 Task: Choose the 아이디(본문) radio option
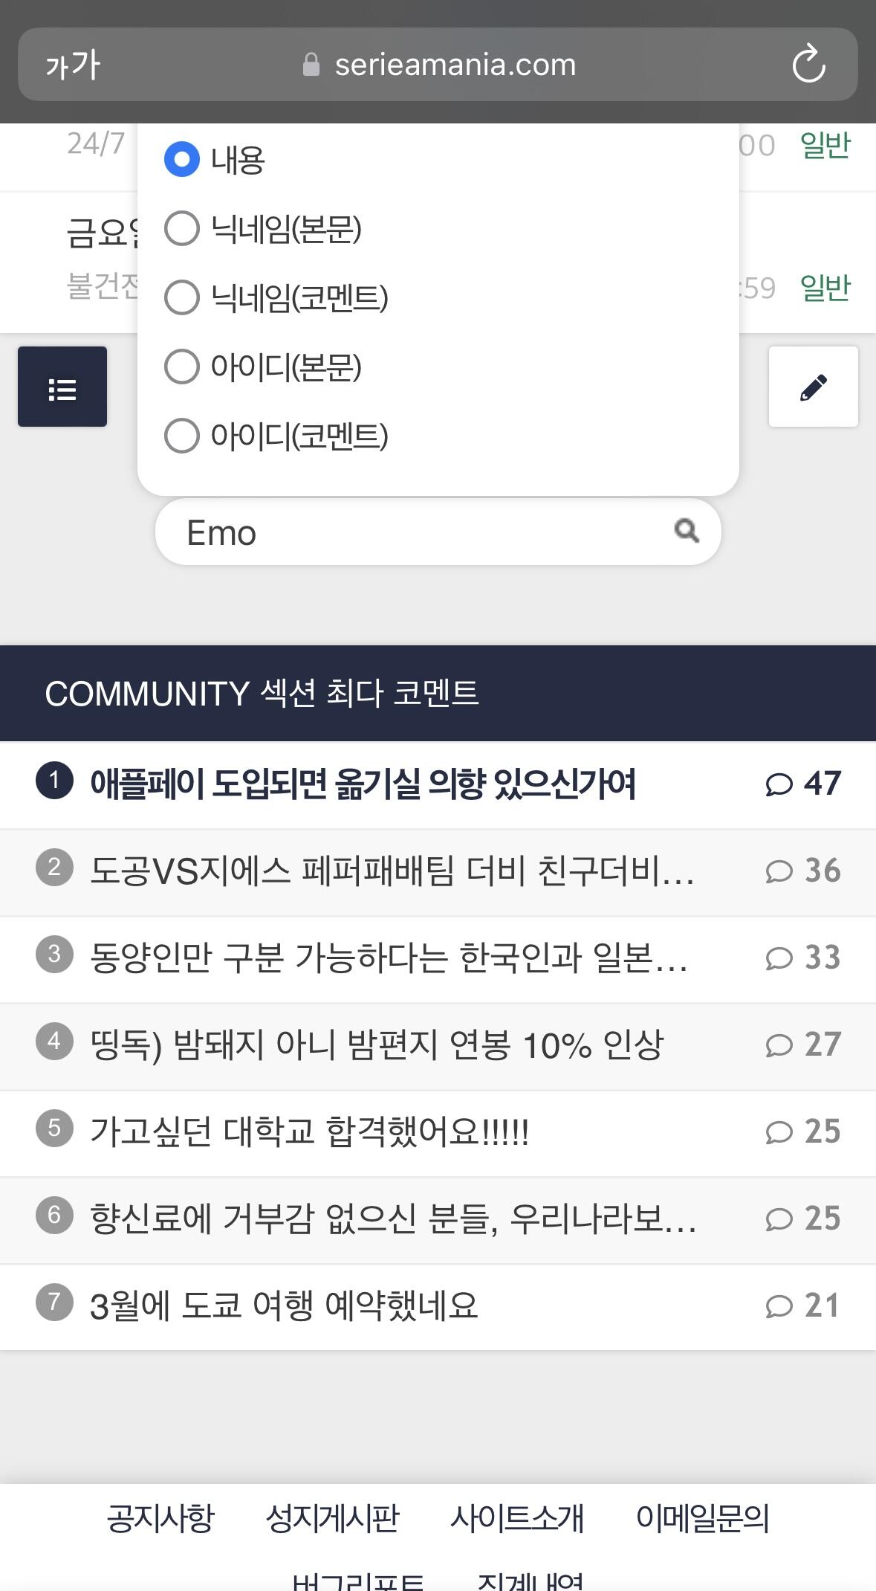[x=182, y=367]
